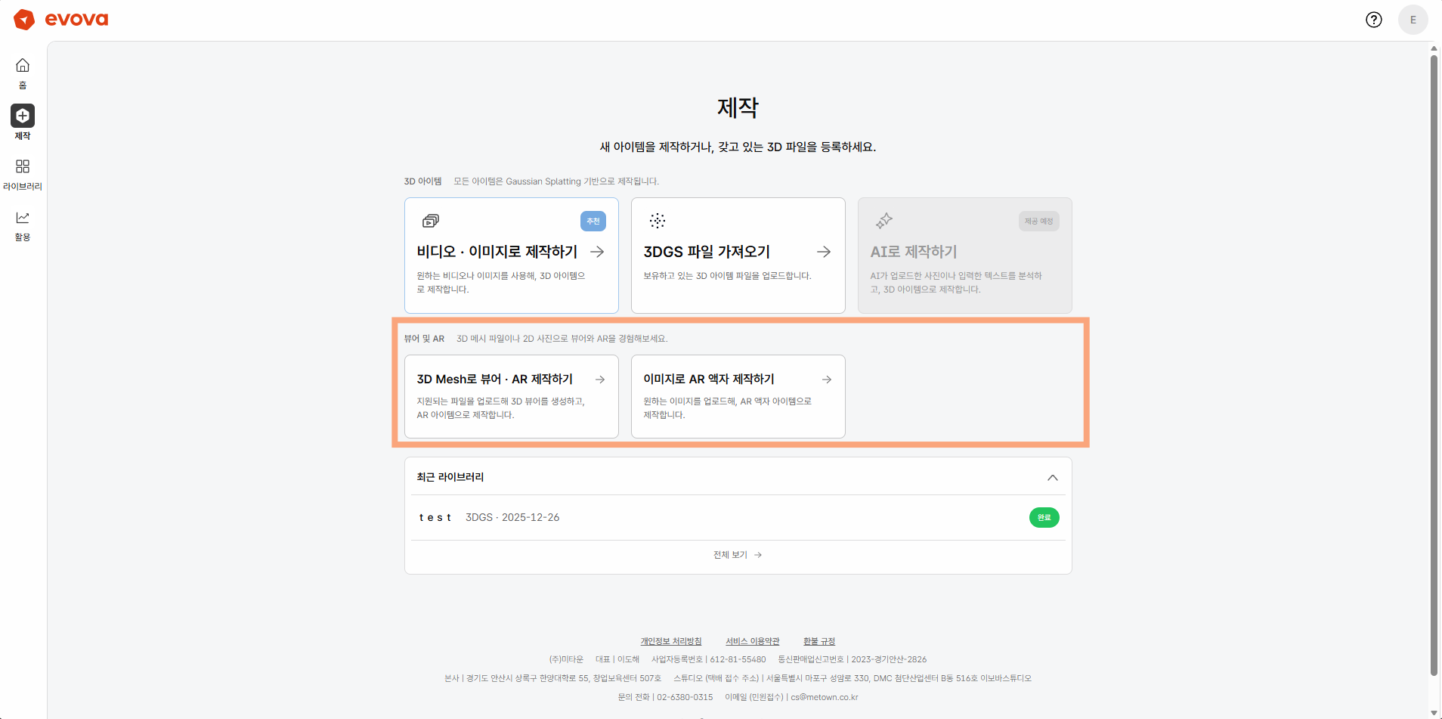
Task: Open 이미지로 AR 액자 제작하기 card
Action: [x=738, y=396]
